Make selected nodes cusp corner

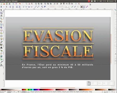24,7
